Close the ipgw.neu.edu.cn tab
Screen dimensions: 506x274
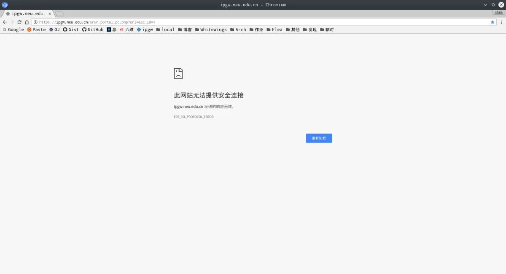pos(50,13)
